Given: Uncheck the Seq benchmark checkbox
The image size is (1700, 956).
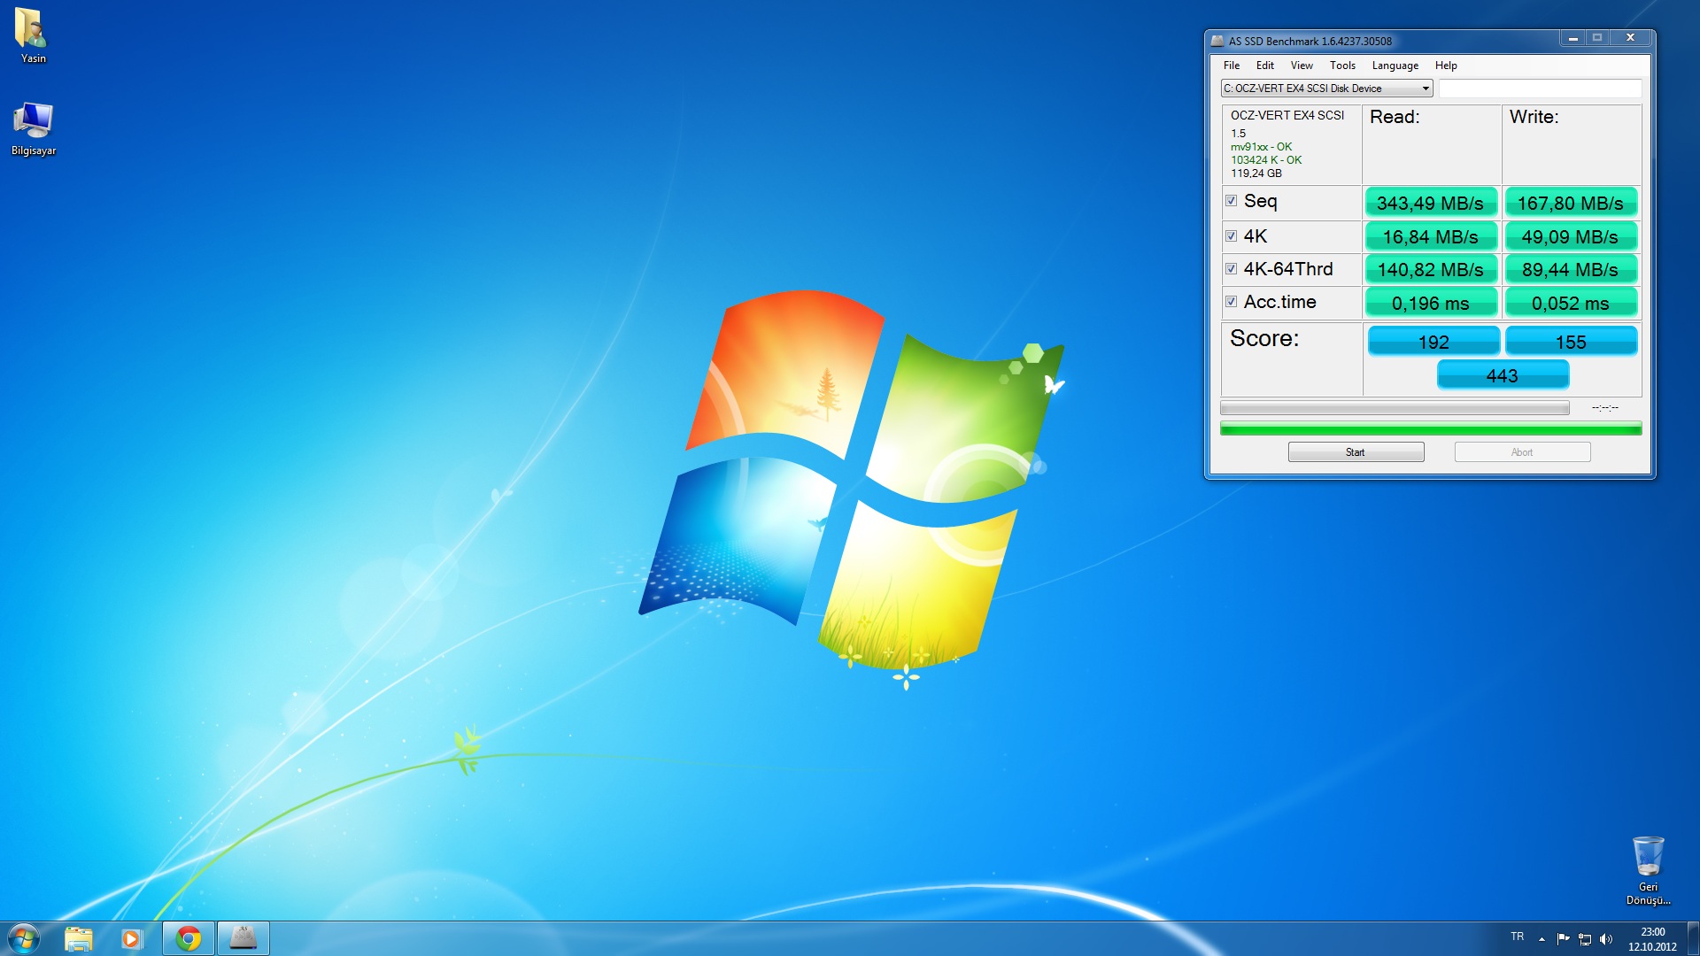Looking at the screenshot, I should point(1231,201).
